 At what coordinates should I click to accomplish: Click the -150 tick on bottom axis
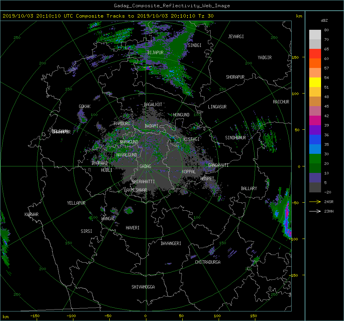click(35, 316)
